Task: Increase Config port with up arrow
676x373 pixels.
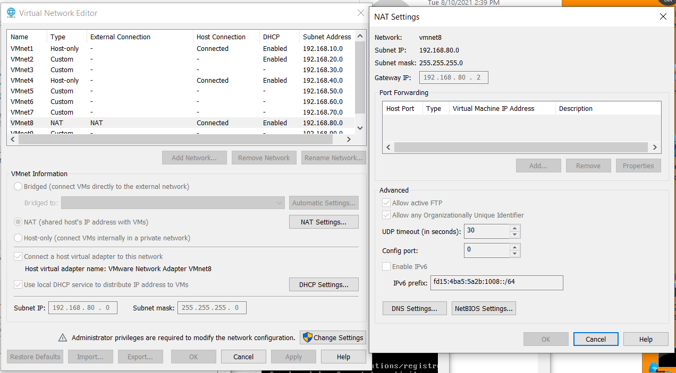Action: (514, 247)
